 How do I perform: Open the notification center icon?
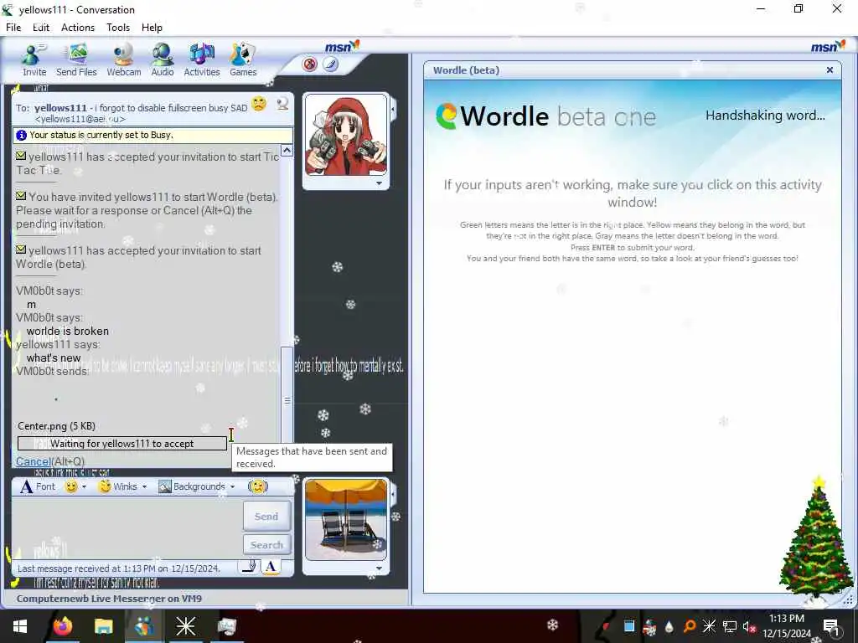point(831,627)
